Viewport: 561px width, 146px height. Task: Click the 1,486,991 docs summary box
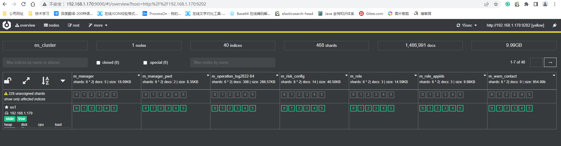pyautogui.click(x=420, y=45)
